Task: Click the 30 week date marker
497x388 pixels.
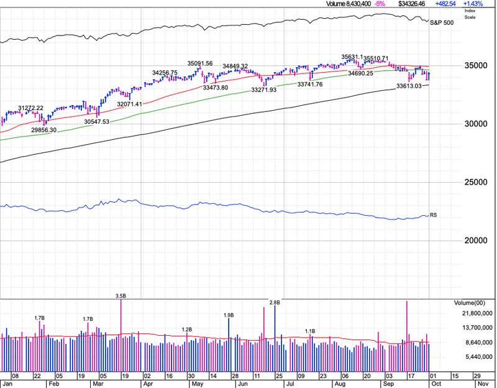Action: coord(191,376)
